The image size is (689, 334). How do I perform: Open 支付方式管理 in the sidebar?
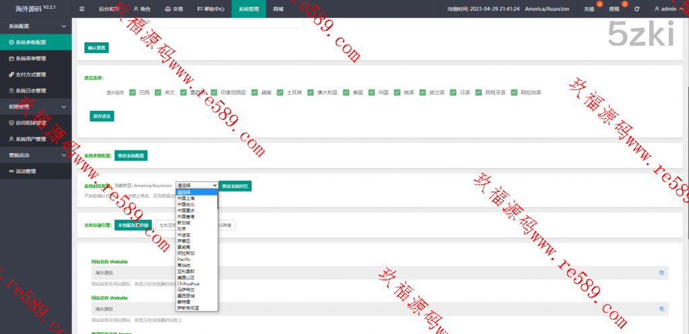pos(30,75)
